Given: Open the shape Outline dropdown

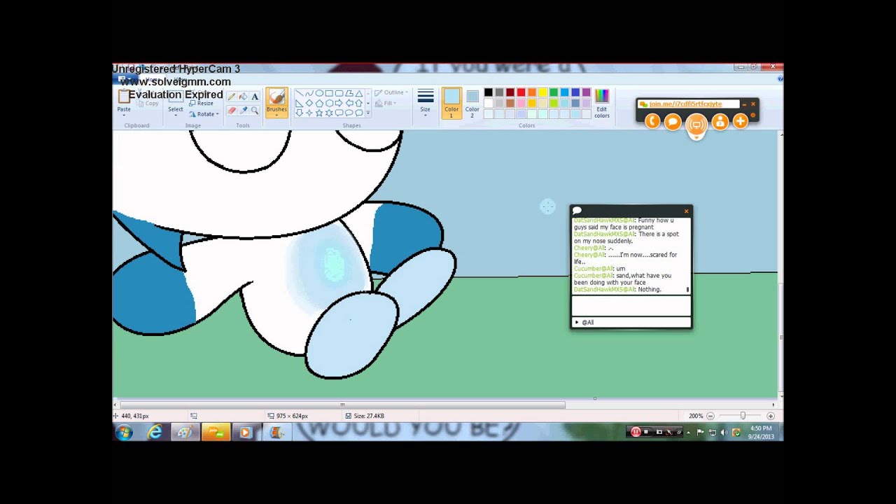Looking at the screenshot, I should click(391, 92).
